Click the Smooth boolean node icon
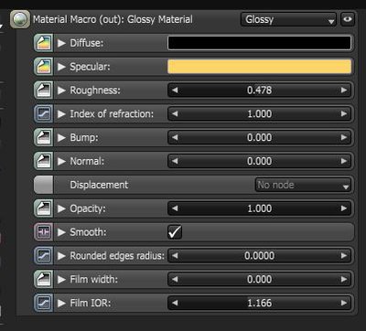 43,232
